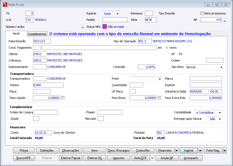
Task: Expand the arrow next to Financeiro button
Action: (x=176, y=150)
